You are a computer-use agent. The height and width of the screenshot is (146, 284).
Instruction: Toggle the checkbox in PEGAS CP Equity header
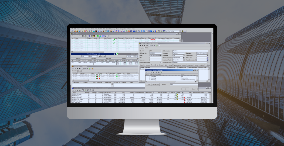114,54
